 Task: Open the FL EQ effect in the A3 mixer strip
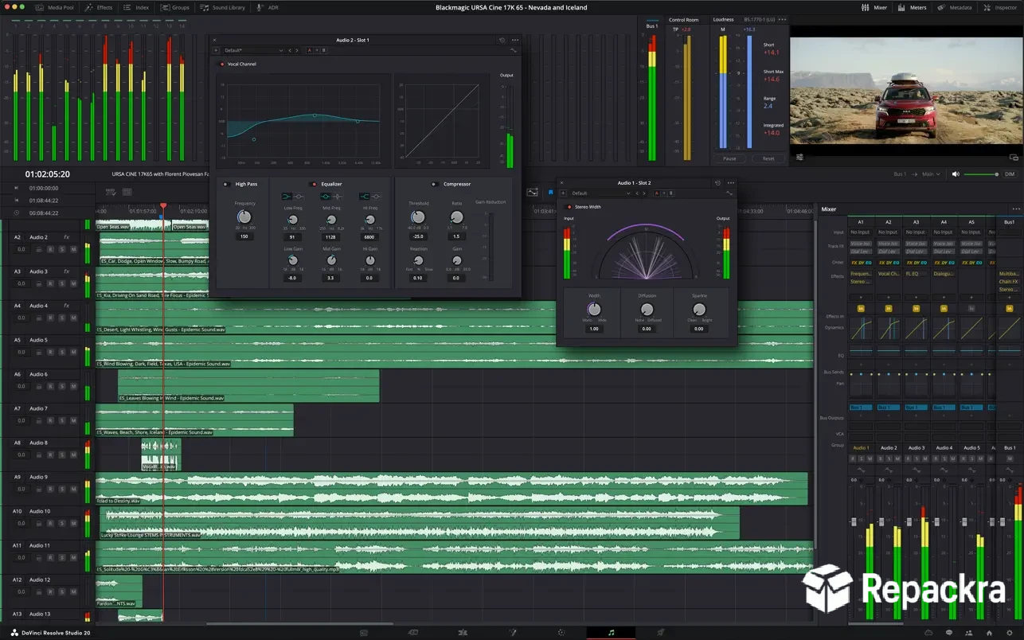click(x=916, y=274)
